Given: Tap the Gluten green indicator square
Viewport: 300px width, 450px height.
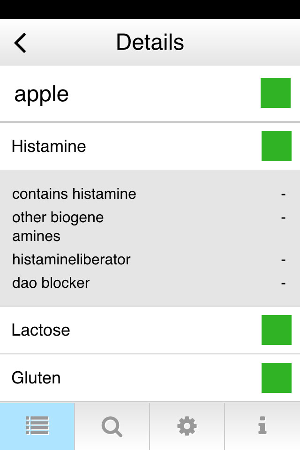Looking at the screenshot, I should pyautogui.click(x=277, y=378).
